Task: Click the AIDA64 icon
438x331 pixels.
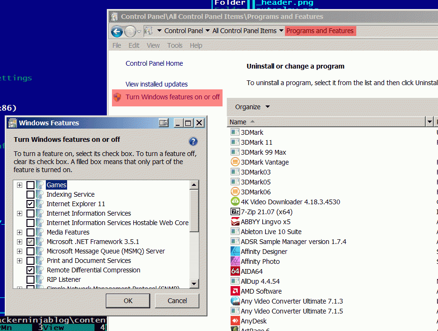Action: 235,271
